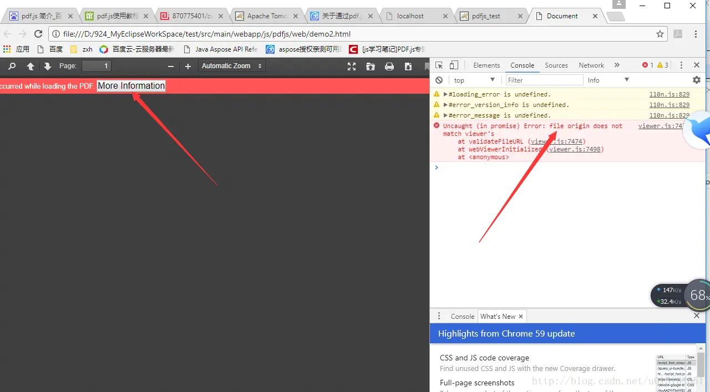Switch to the Console tab

coord(522,65)
